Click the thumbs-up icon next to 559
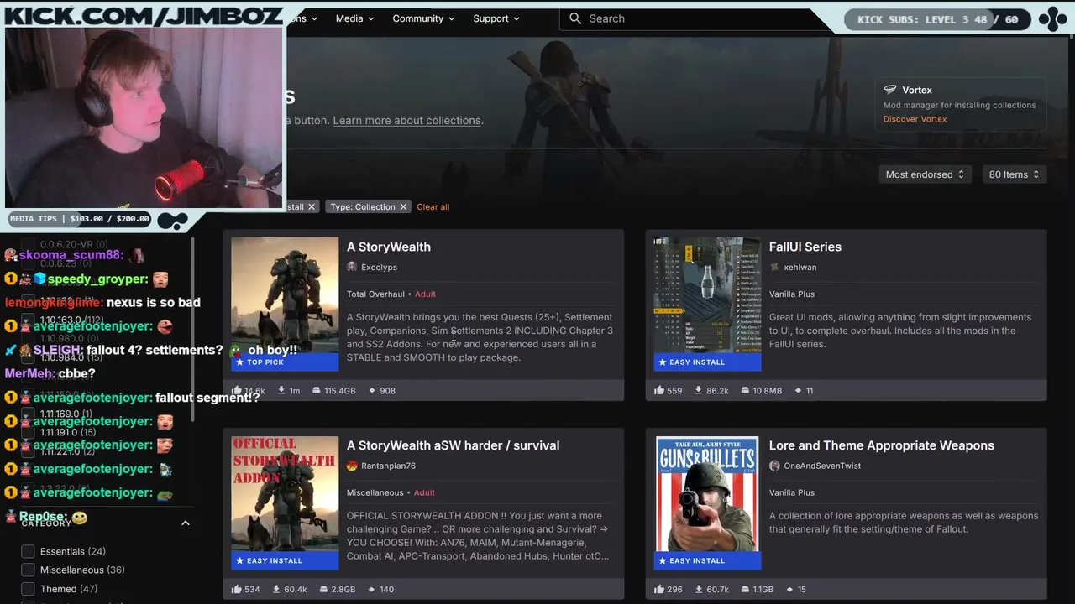This screenshot has height=604, width=1075. coord(659,390)
